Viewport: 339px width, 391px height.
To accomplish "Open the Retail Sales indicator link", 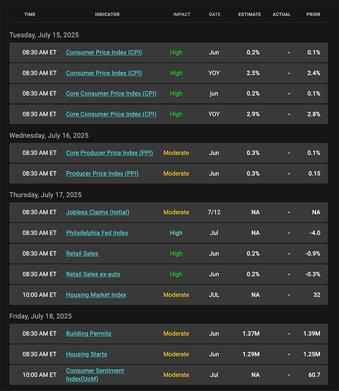I will (x=82, y=254).
